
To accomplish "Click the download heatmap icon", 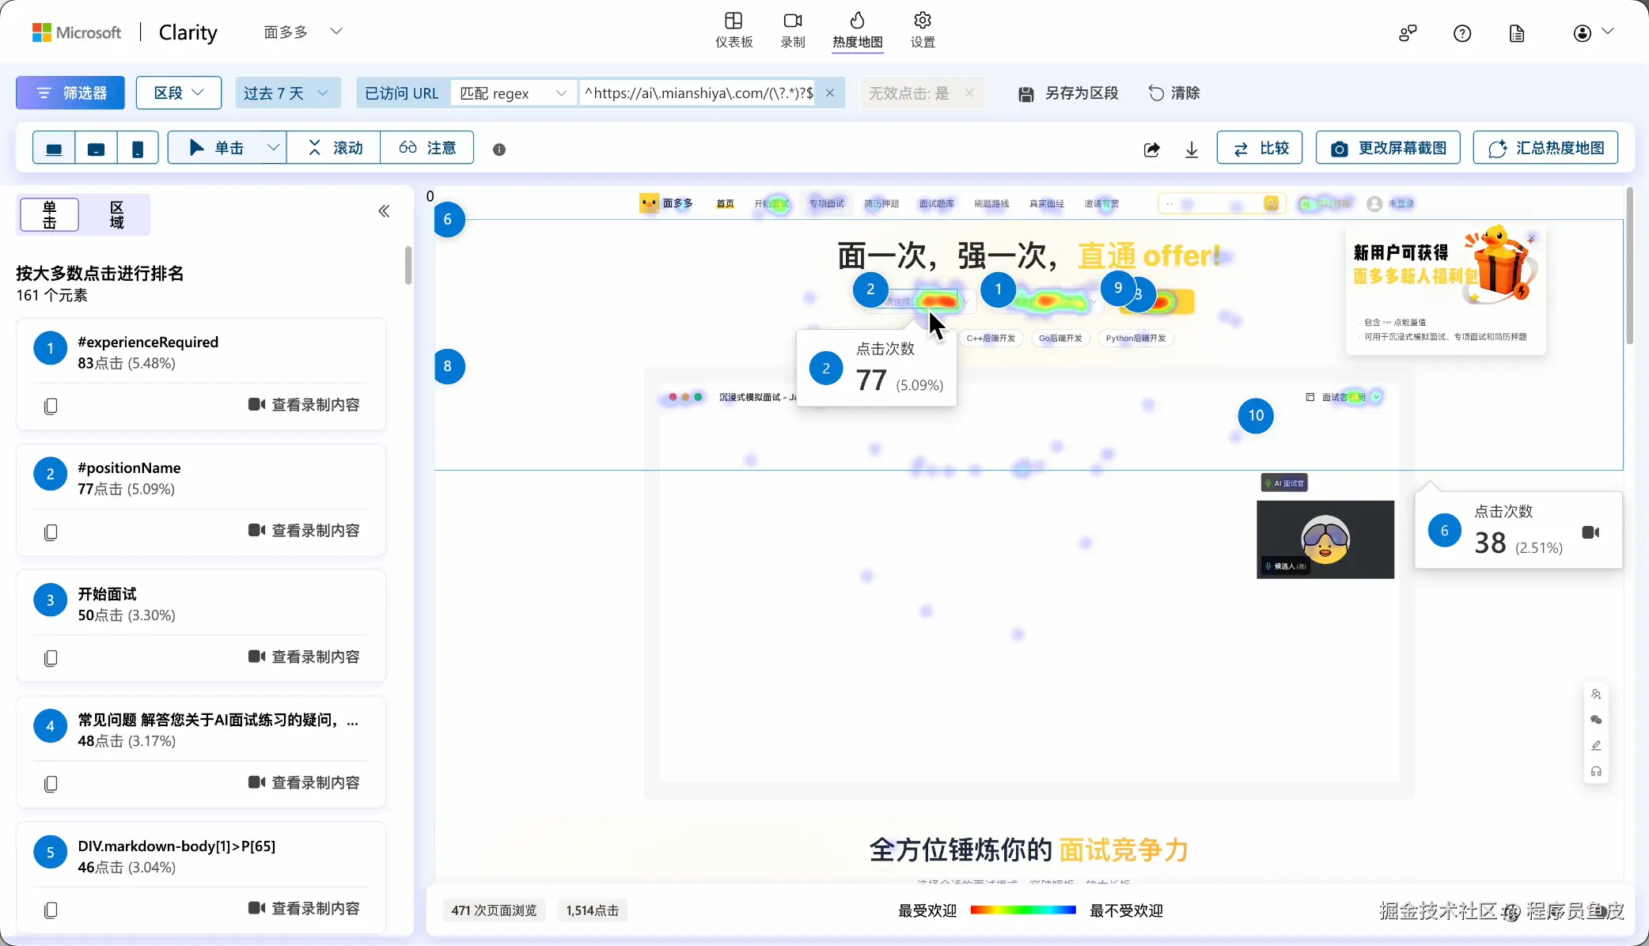I will 1192,149.
